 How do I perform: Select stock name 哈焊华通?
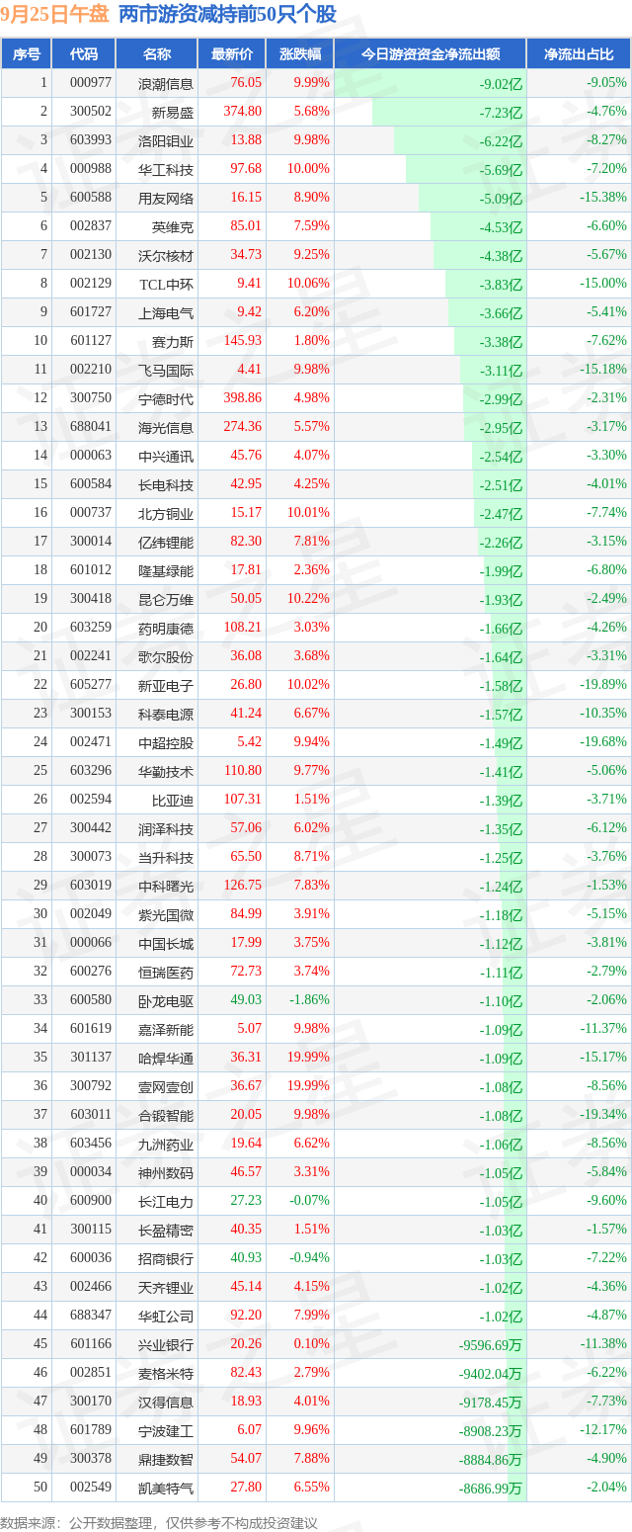click(x=166, y=1059)
